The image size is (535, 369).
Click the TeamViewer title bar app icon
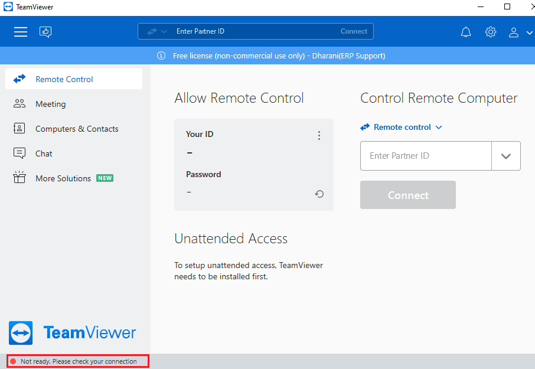coord(8,7)
